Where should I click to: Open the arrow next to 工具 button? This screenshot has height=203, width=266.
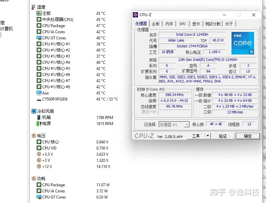click(x=208, y=136)
